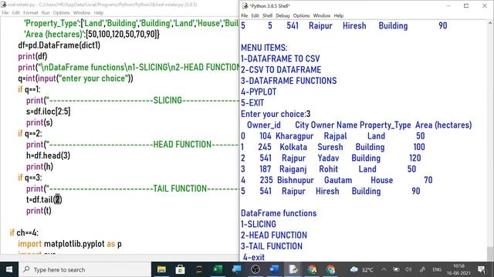This screenshot has width=494, height=277.
Task: Open Window menu in Python Shell
Action: [x=322, y=15]
